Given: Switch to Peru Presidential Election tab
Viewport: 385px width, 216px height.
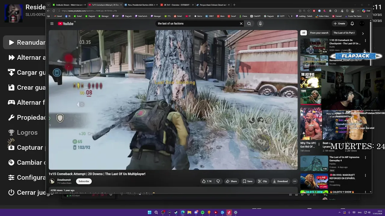Looking at the screenshot, I should pos(141,5).
